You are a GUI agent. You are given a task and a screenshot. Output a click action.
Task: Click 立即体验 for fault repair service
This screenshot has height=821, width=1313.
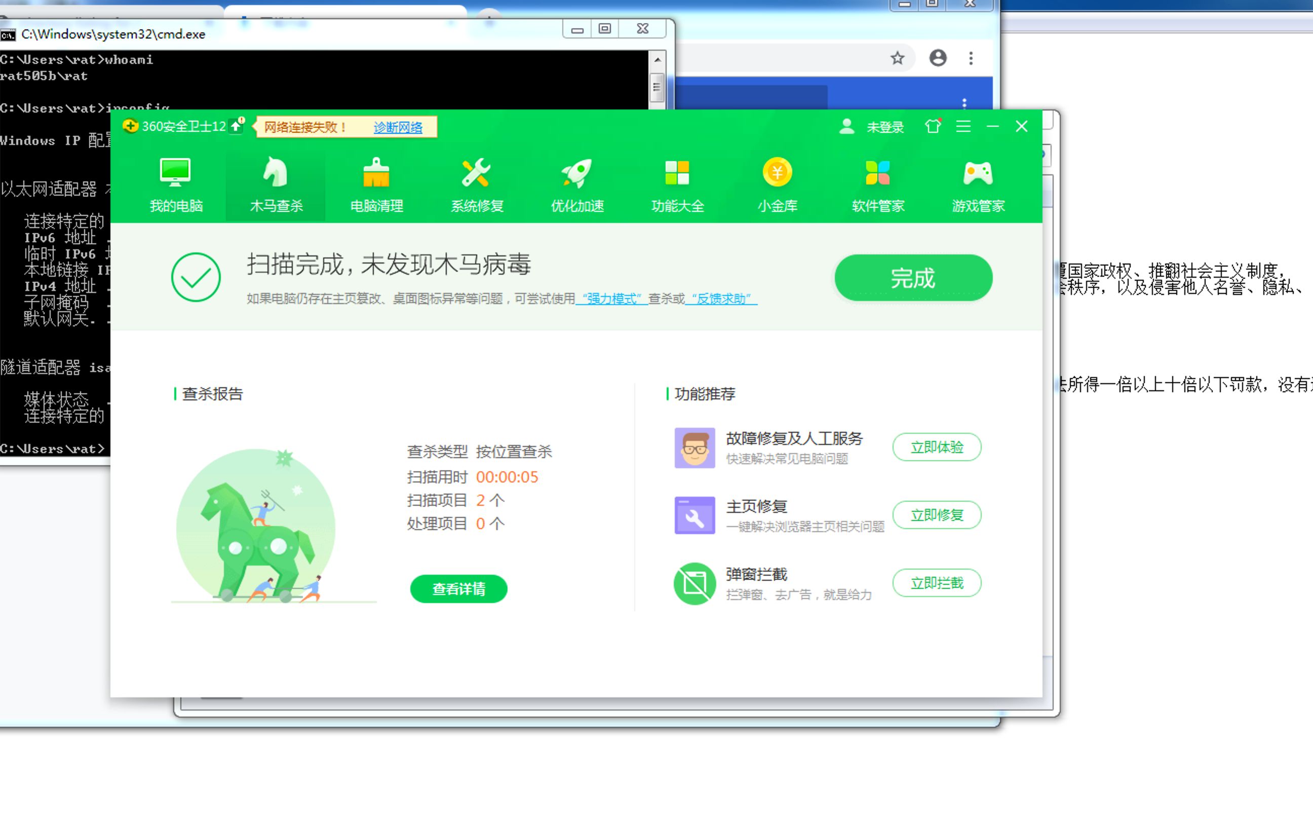(x=937, y=447)
